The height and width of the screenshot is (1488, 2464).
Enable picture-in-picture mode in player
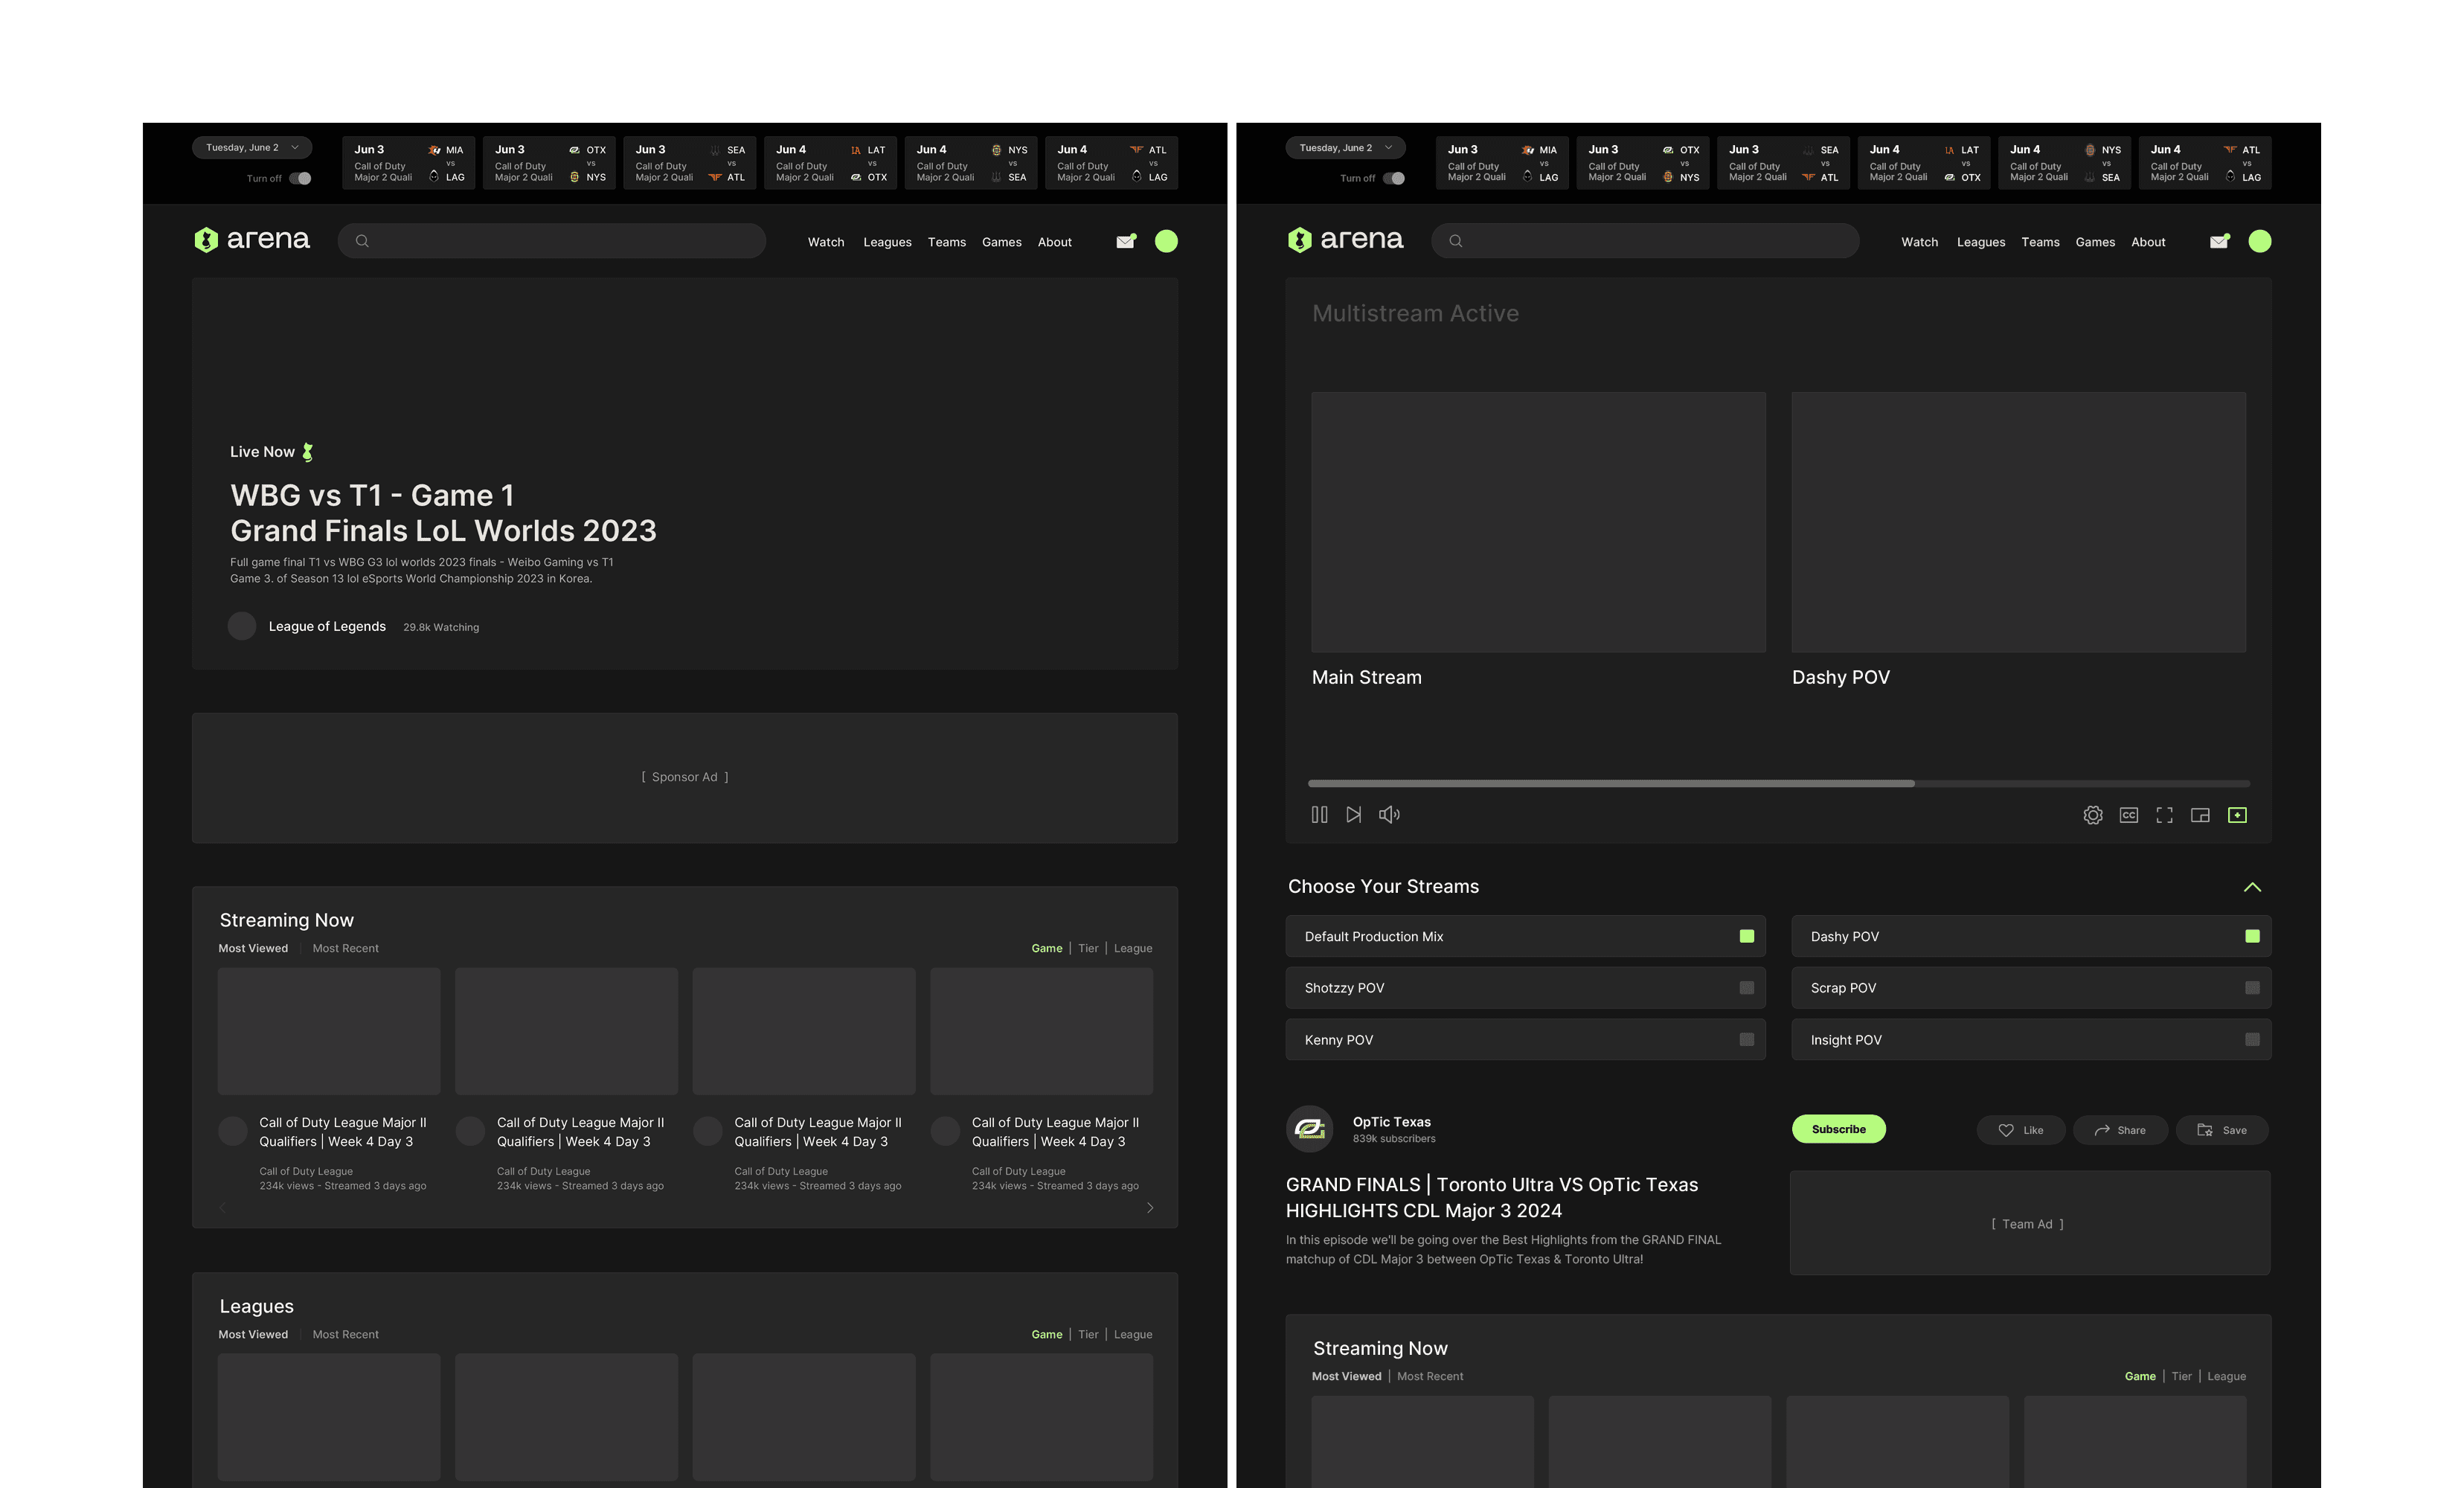pyautogui.click(x=2200, y=816)
